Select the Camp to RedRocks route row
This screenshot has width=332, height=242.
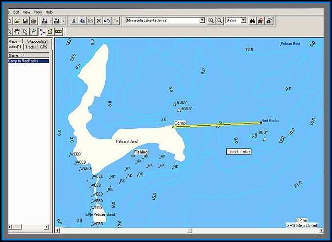click(x=29, y=61)
